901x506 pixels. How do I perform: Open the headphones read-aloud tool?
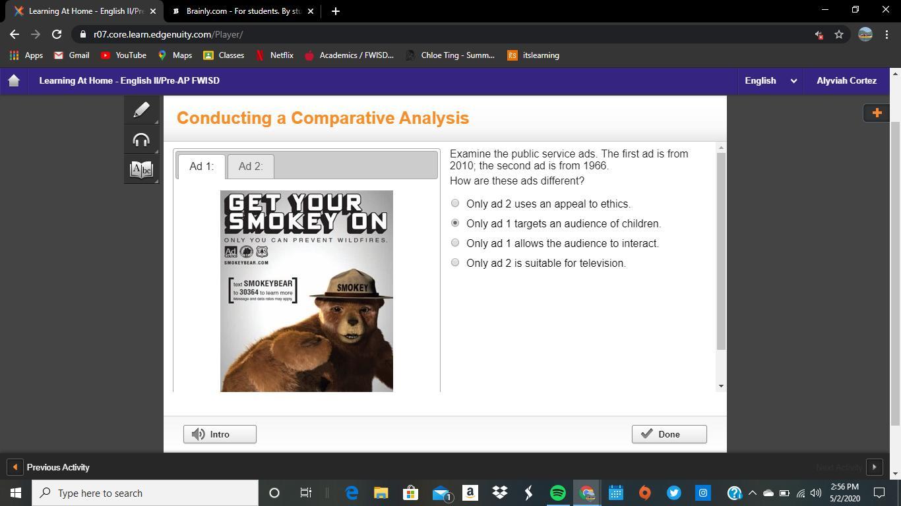tap(141, 140)
